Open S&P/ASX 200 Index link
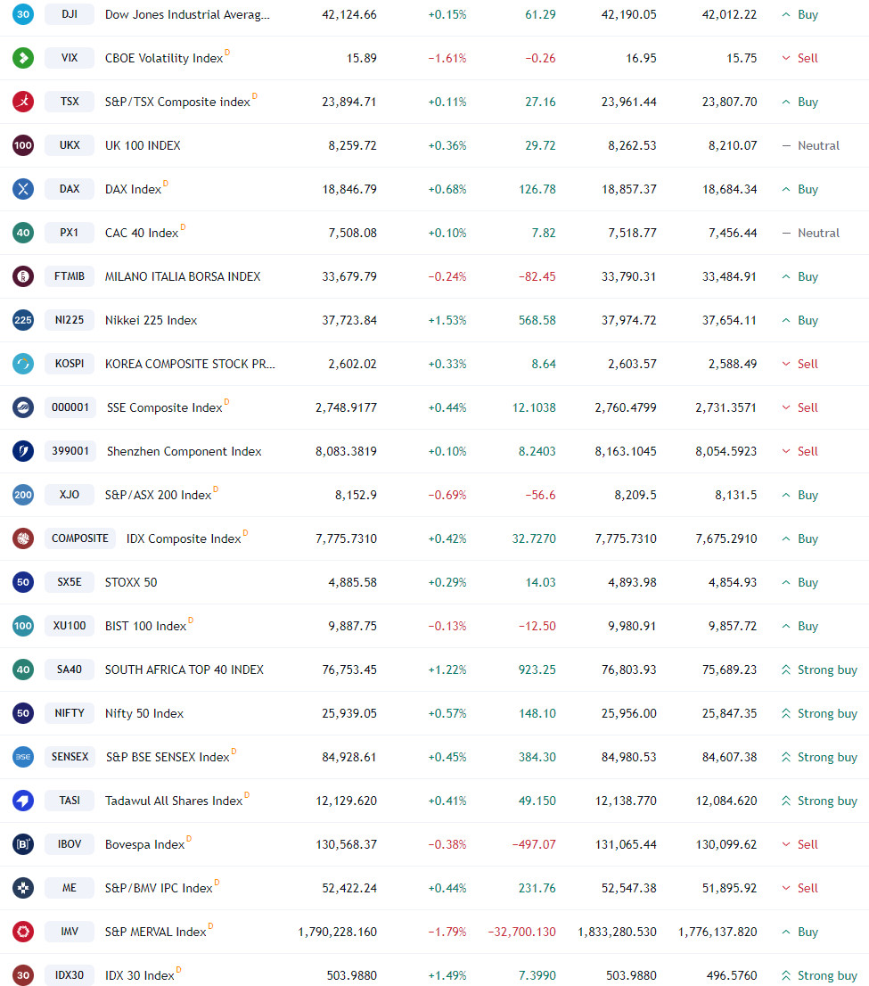This screenshot has width=869, height=986. click(158, 495)
